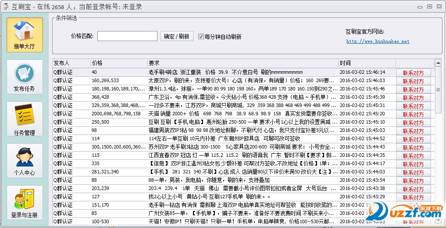Click 联系对方 for 15:46:03 row
The image size is (446, 228).
[x=413, y=81]
